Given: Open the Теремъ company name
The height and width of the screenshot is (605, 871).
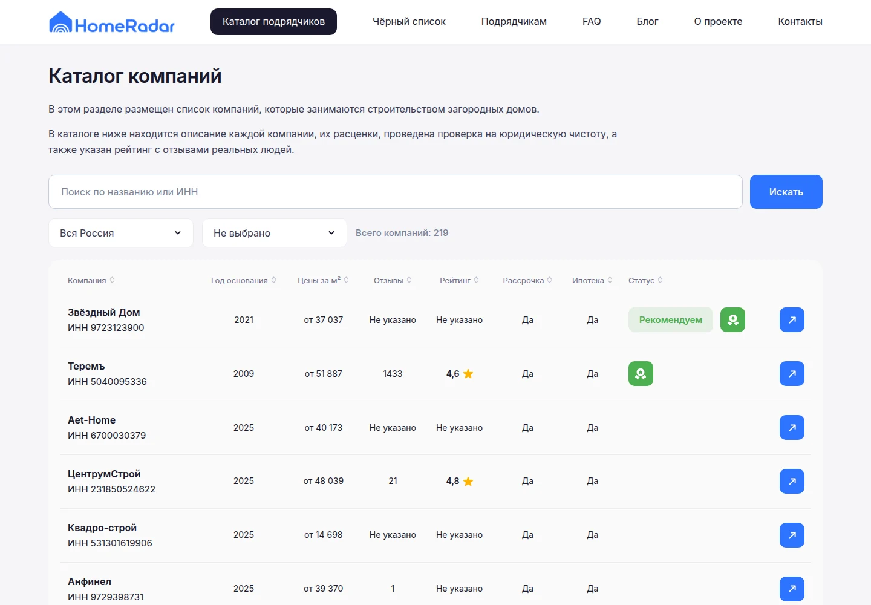Looking at the screenshot, I should pyautogui.click(x=86, y=366).
